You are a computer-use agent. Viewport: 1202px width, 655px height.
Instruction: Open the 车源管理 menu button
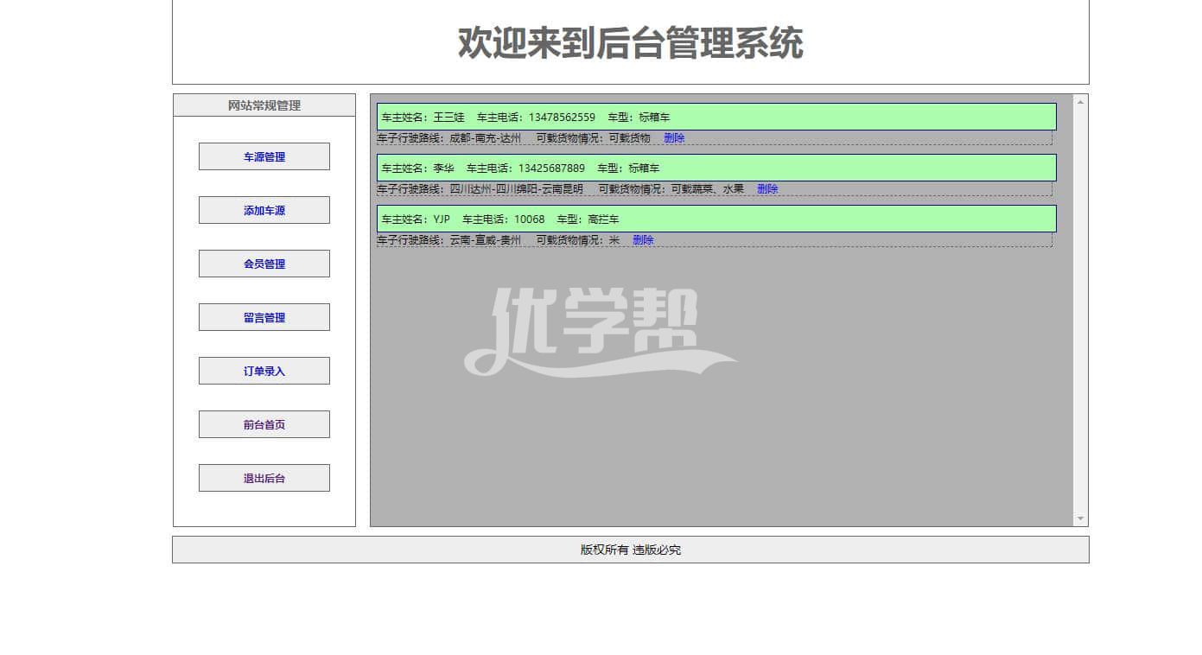(x=264, y=156)
